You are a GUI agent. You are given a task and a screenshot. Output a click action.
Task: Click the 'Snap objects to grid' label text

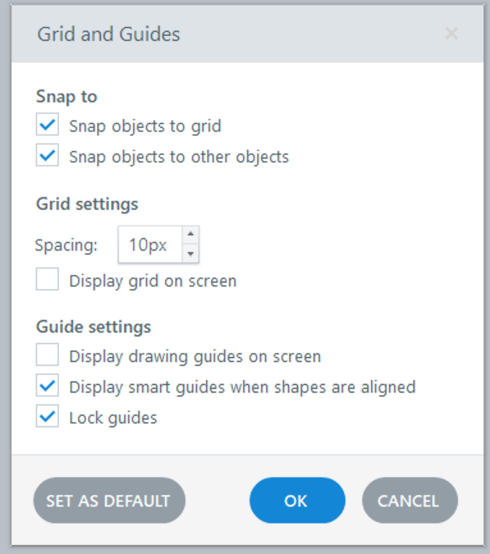click(145, 126)
